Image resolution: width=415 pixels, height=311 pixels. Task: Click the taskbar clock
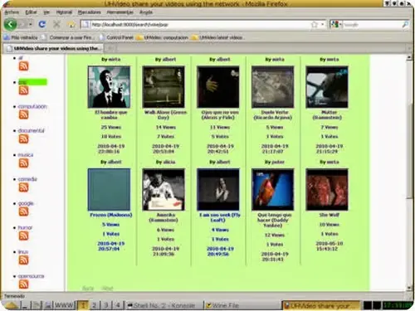(398, 305)
